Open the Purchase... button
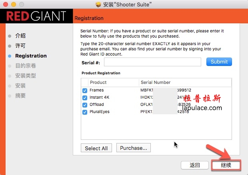248x175 pixels. [134, 148]
